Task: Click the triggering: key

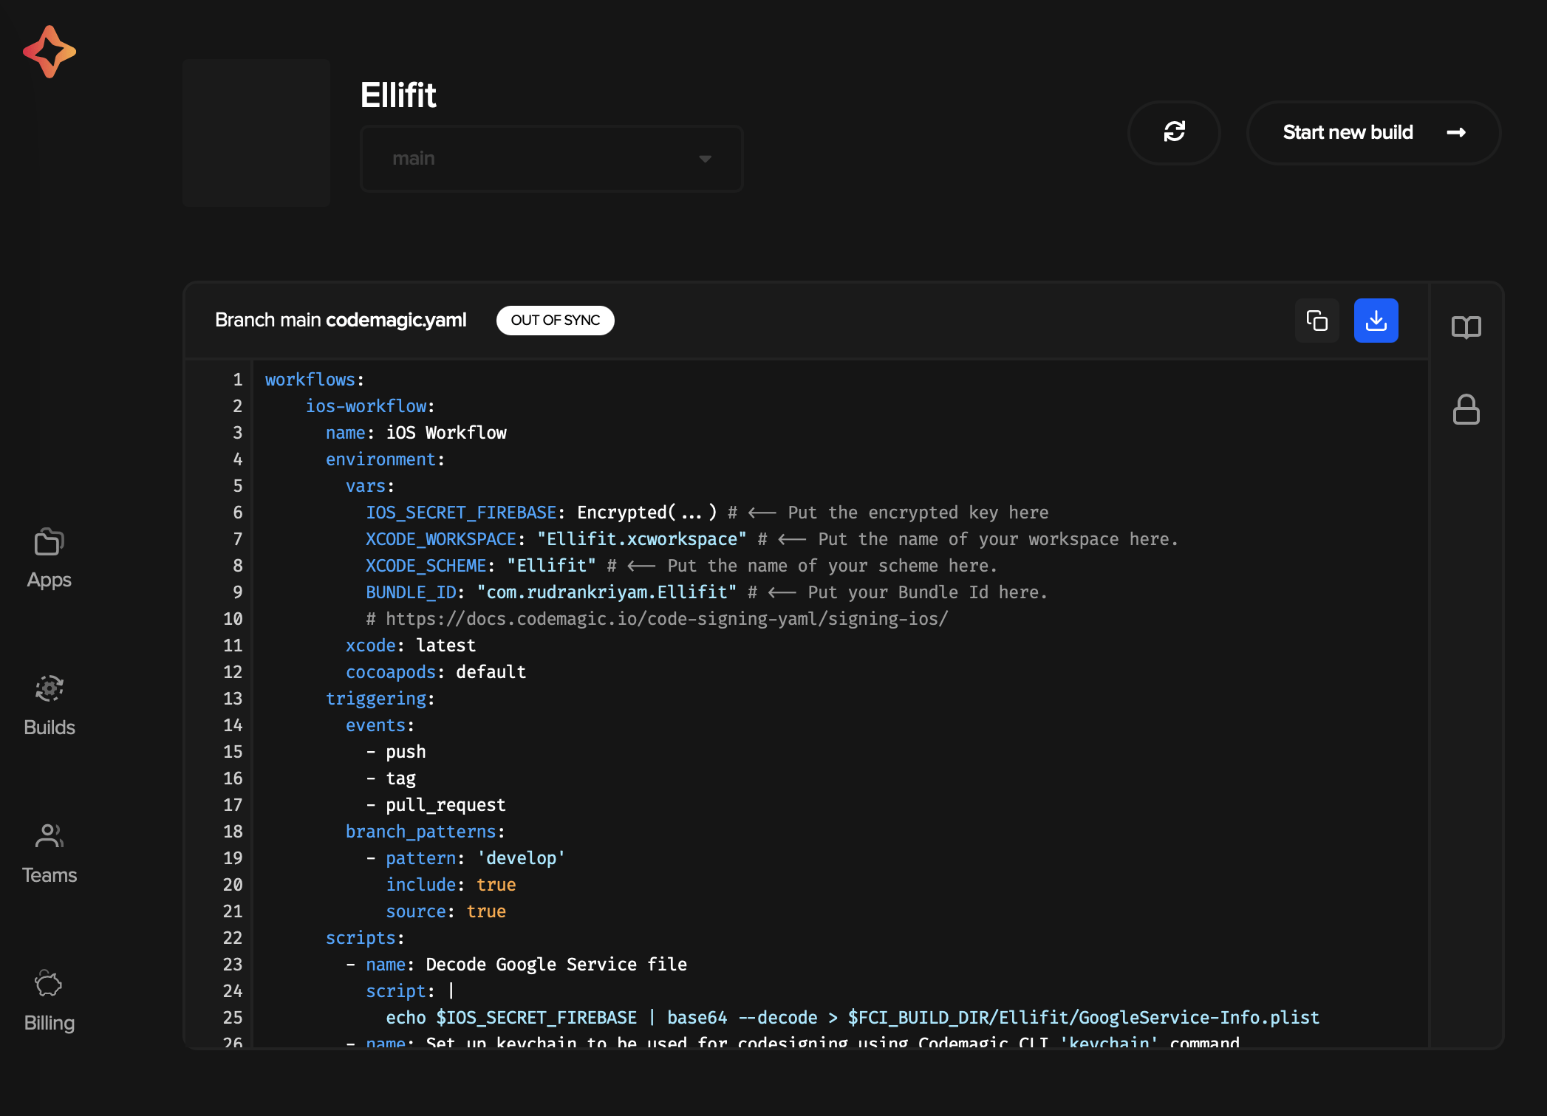Action: (x=380, y=699)
